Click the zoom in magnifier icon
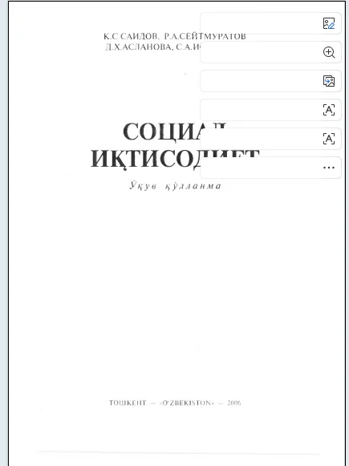This screenshot has height=466, width=349. coord(328,52)
